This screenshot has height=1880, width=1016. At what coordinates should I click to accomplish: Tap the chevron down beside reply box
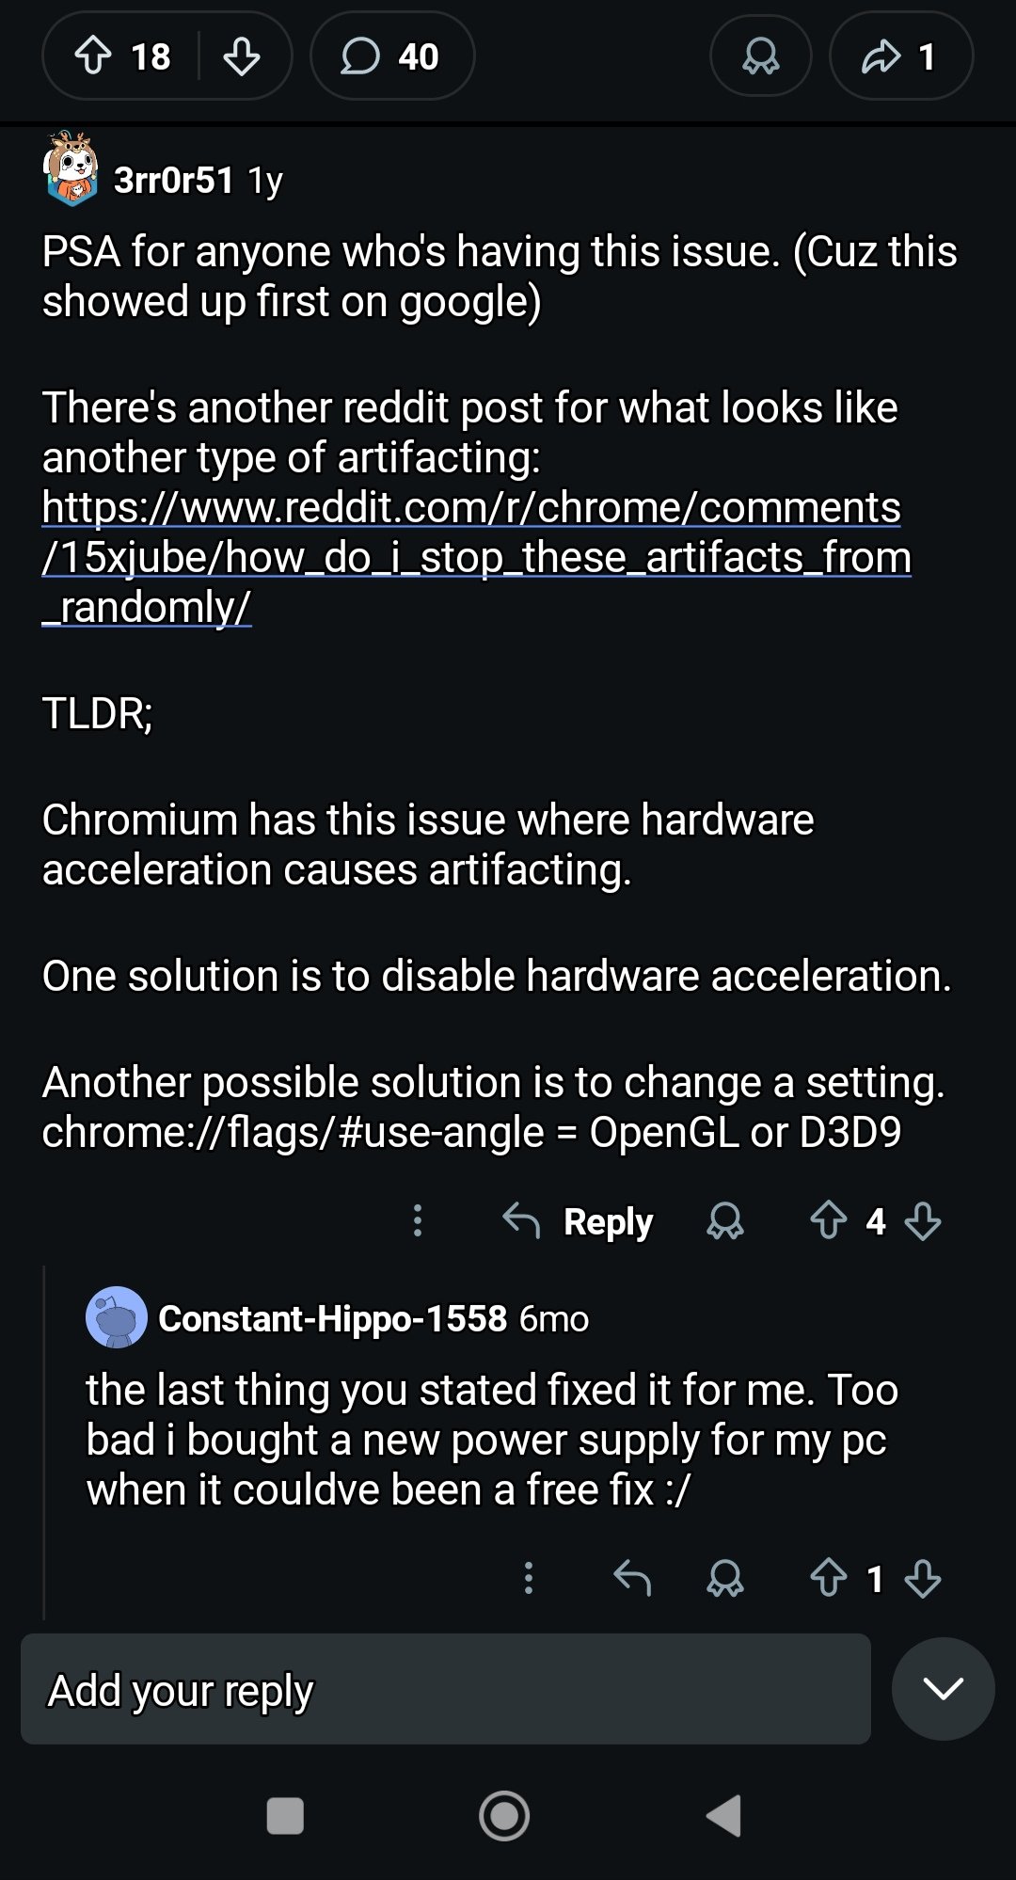tap(943, 1689)
